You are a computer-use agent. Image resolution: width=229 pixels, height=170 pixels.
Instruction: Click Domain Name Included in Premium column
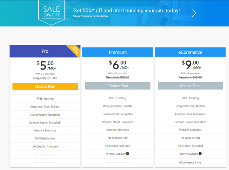click(118, 122)
